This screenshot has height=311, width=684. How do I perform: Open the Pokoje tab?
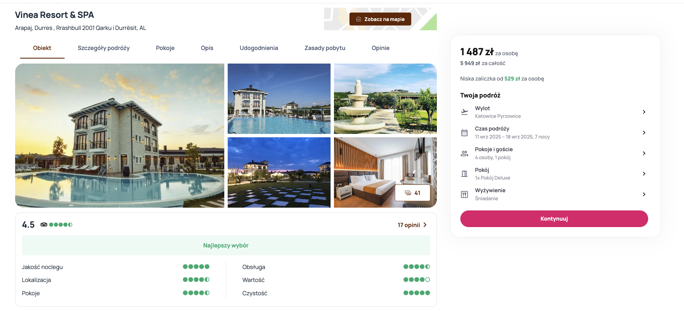click(x=165, y=48)
